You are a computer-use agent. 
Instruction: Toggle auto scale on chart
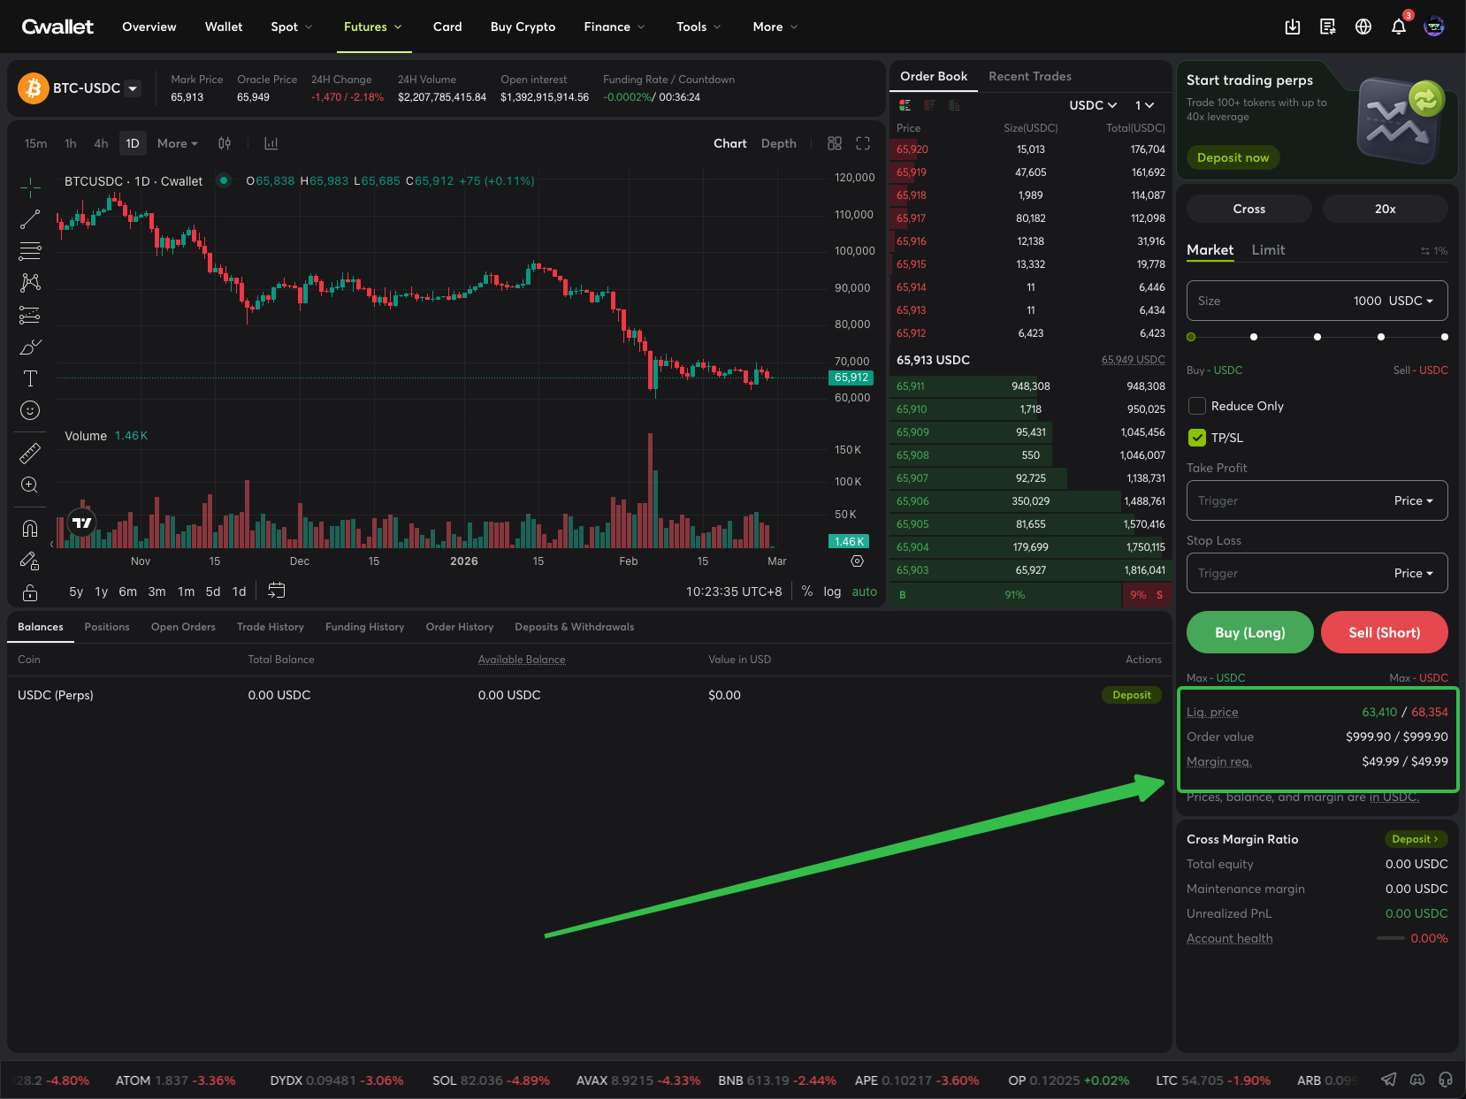point(864,591)
